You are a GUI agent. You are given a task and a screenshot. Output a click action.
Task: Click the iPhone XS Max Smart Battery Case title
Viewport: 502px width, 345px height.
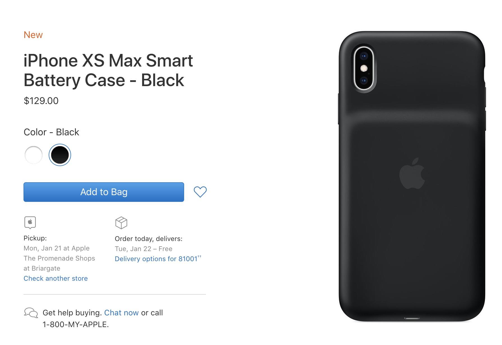click(x=108, y=70)
